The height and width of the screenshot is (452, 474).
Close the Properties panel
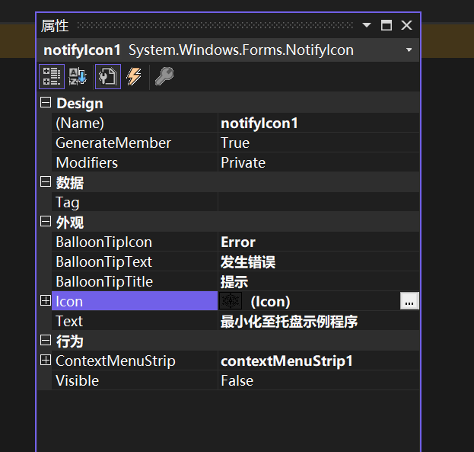406,25
